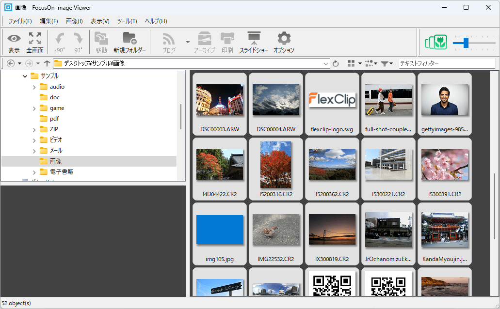Screen dimensions: 500x309
Task: Open the ファイル(F) menu
Action: [20, 21]
